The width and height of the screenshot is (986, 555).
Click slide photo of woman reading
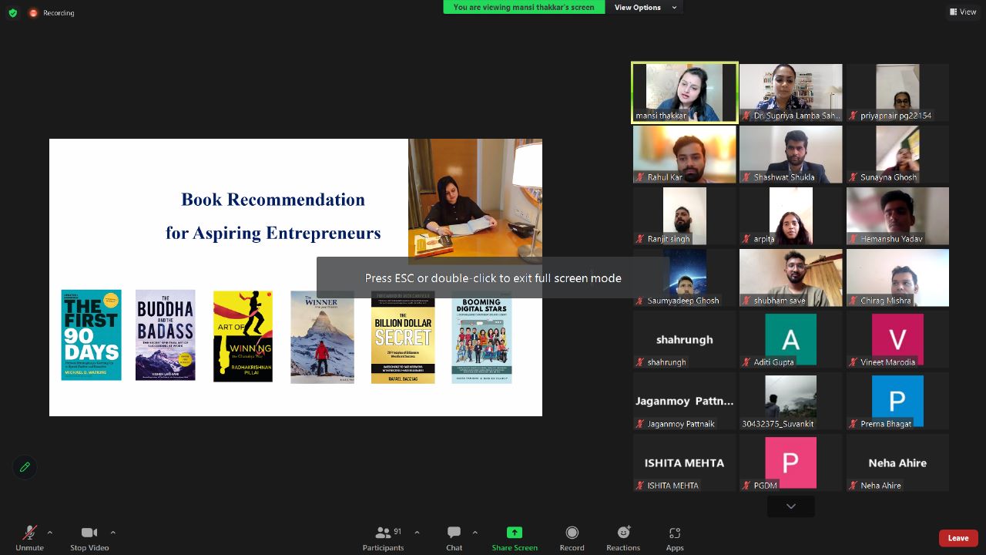475,201
